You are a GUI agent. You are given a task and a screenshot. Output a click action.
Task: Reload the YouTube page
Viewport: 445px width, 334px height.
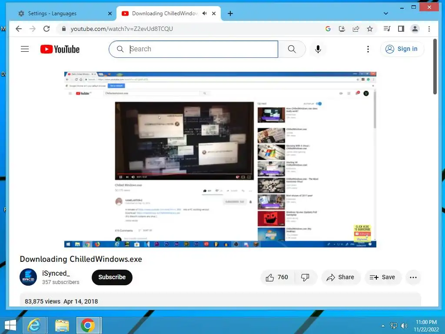[x=46, y=29]
